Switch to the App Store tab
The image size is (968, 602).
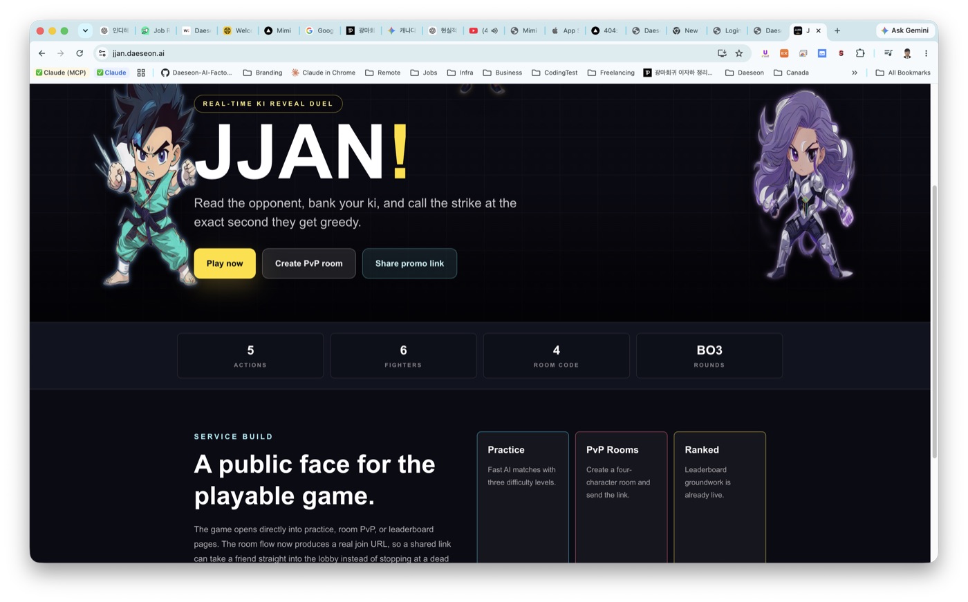click(x=565, y=30)
